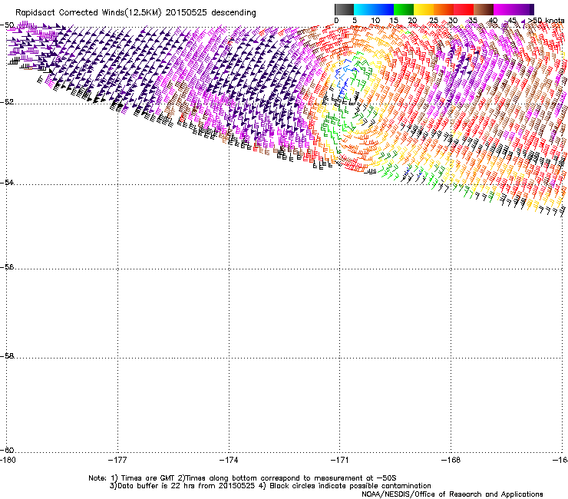Click the yellow 20-25 knots legend swatch
The image size is (568, 499).
[x=424, y=9]
